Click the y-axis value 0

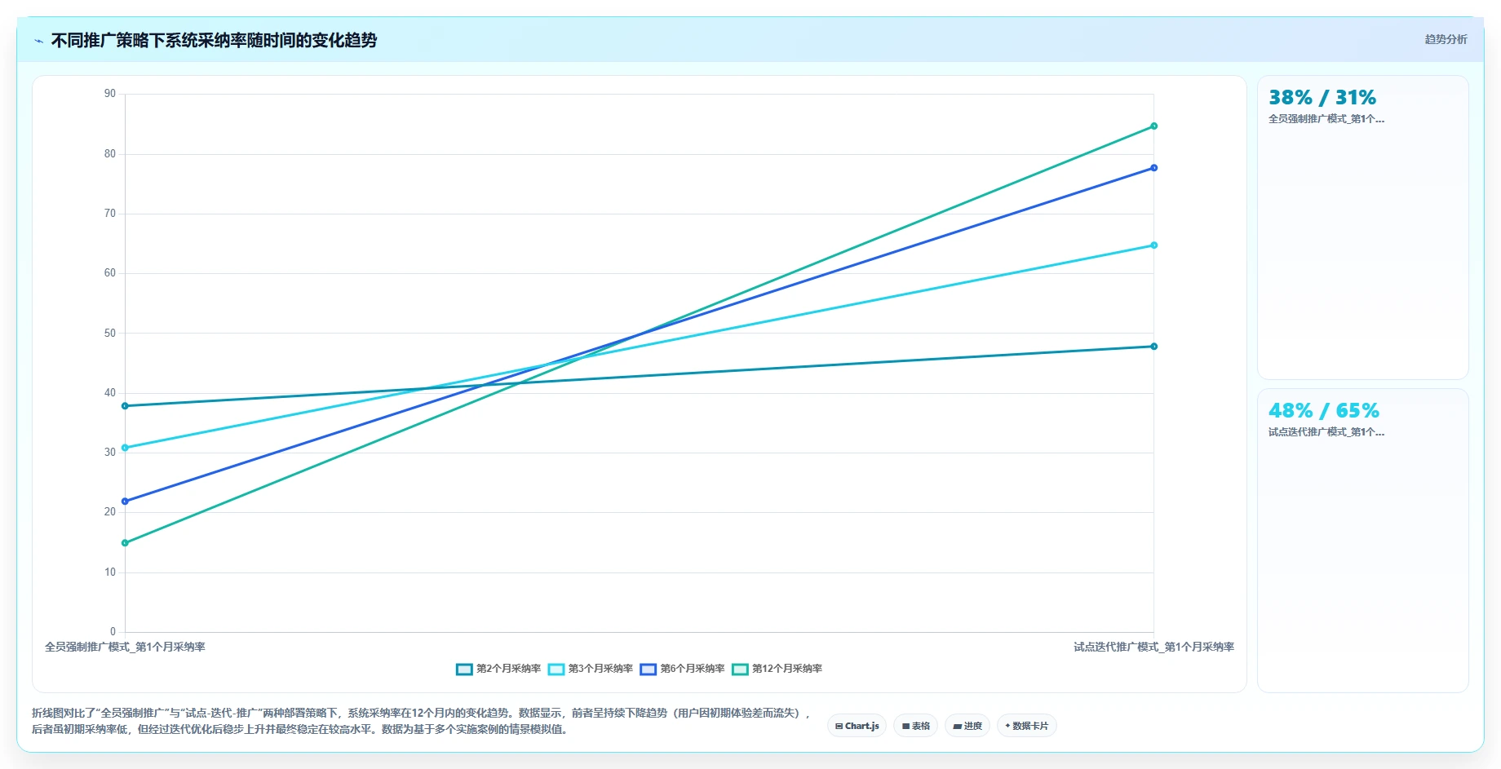pos(113,632)
